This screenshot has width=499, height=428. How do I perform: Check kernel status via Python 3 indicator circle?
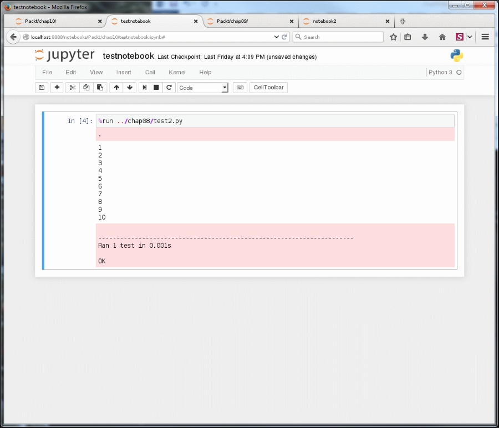coord(459,72)
